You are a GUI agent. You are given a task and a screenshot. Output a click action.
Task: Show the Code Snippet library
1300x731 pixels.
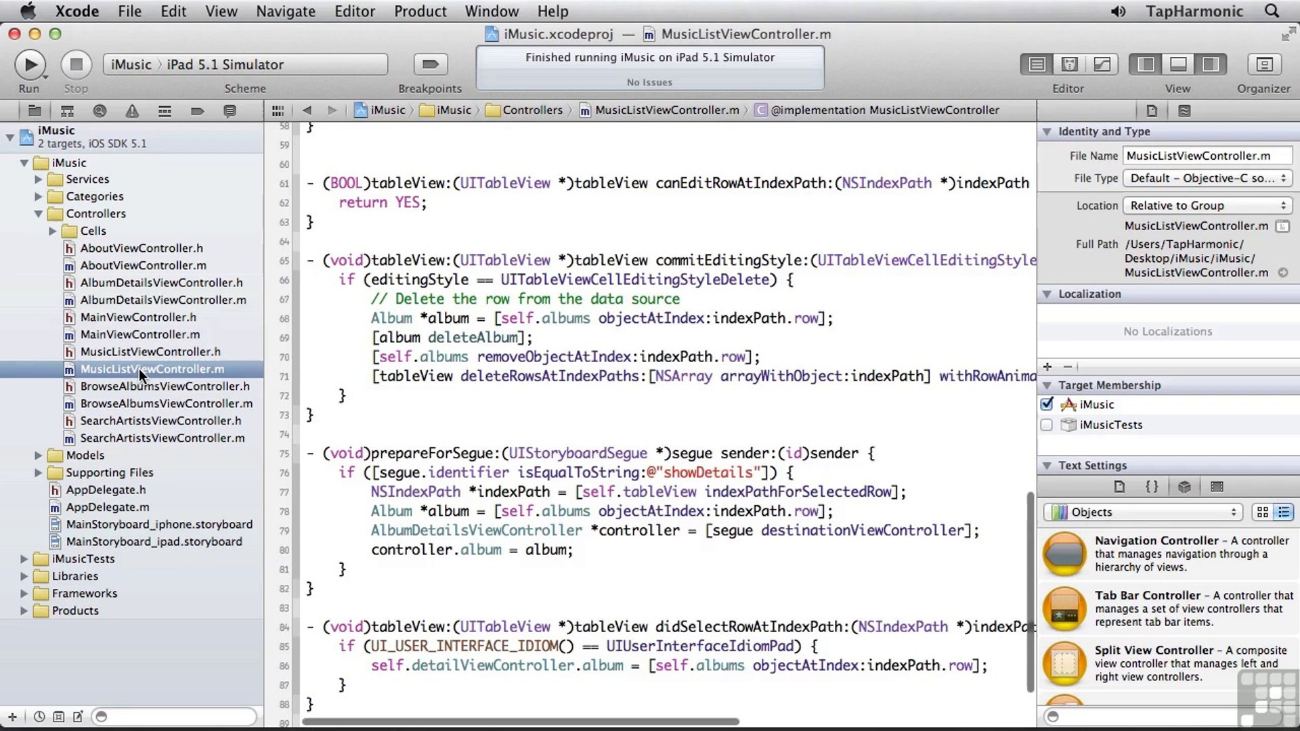pyautogui.click(x=1152, y=487)
